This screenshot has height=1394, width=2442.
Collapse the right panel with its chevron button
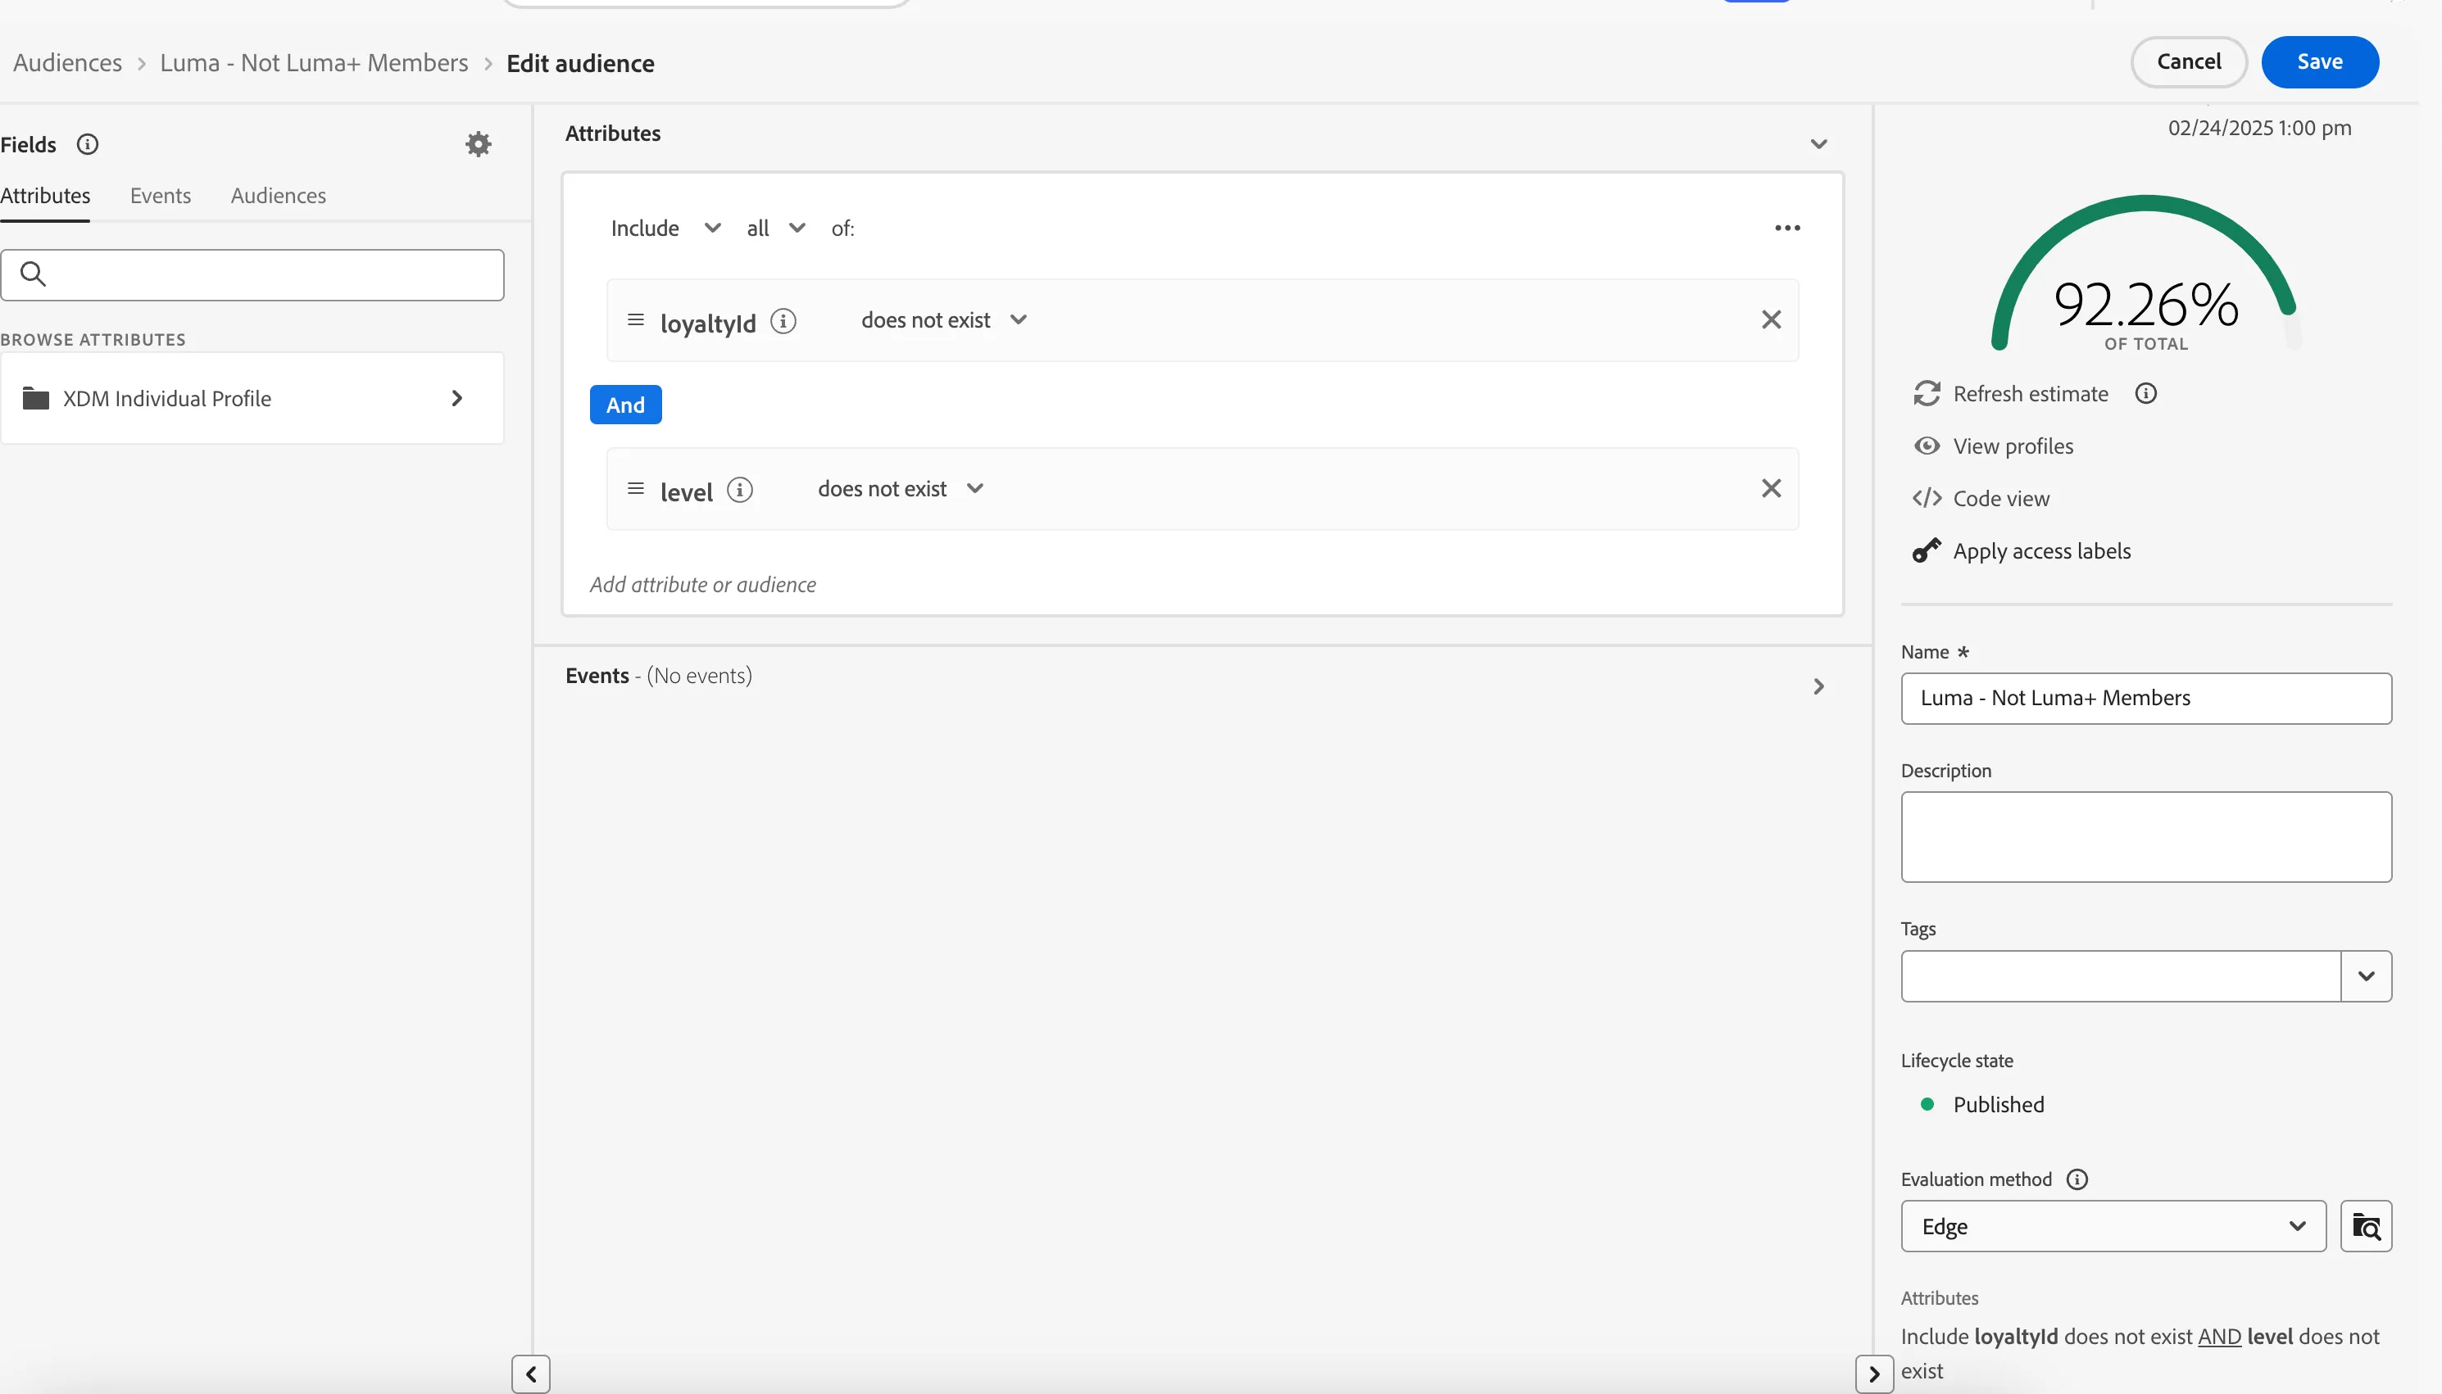coord(1874,1374)
